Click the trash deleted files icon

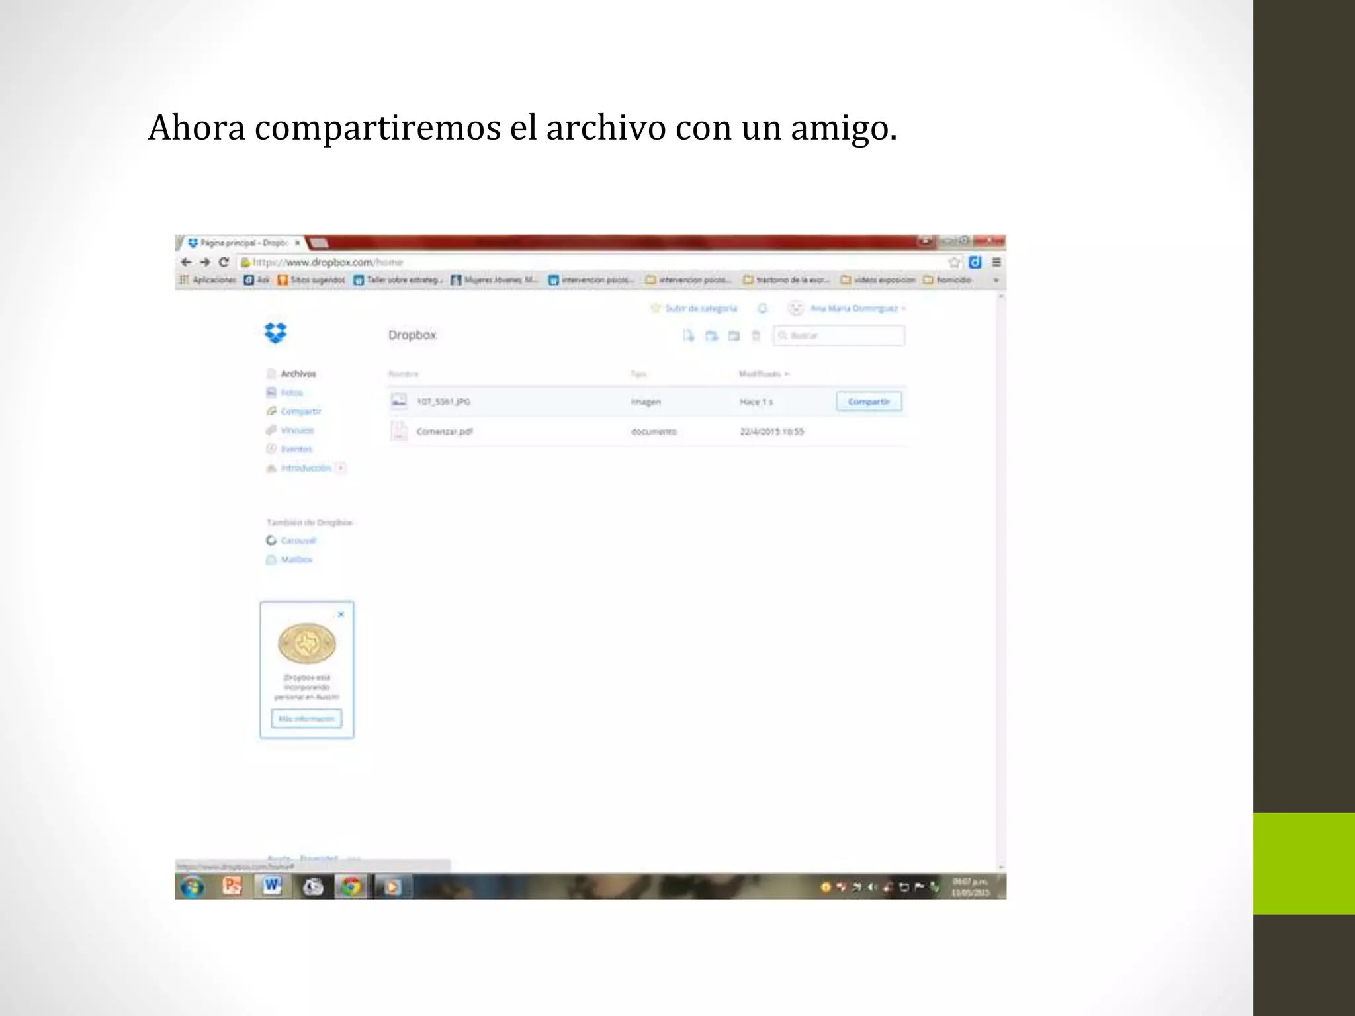pyautogui.click(x=756, y=335)
